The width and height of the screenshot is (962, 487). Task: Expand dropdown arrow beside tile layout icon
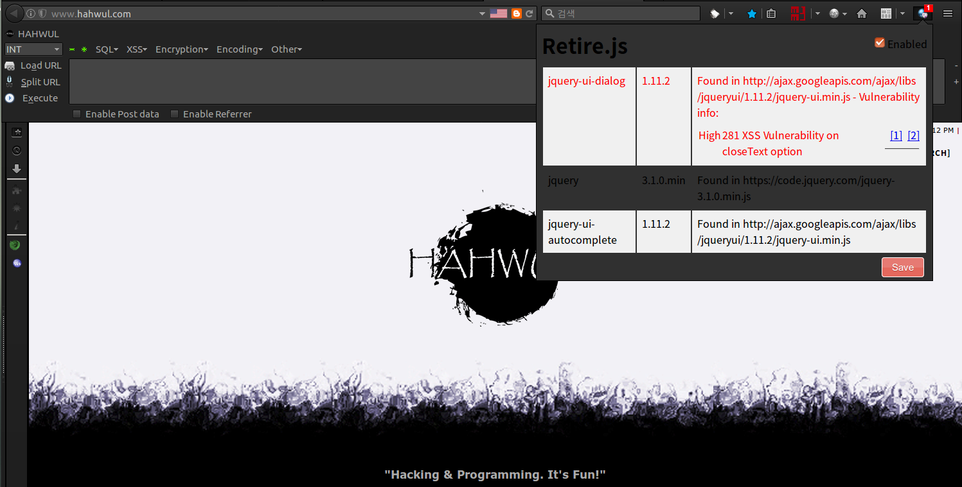[902, 13]
